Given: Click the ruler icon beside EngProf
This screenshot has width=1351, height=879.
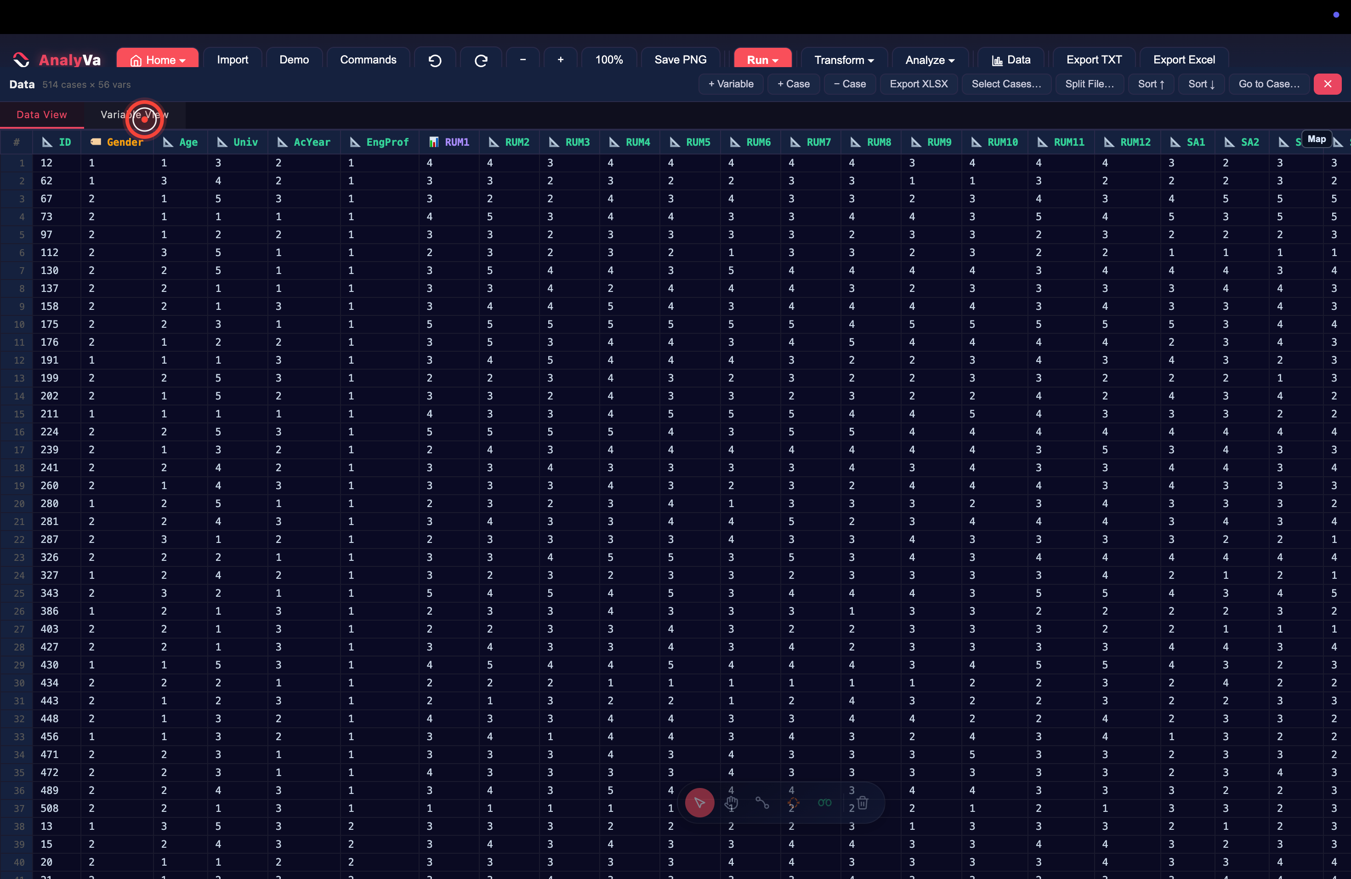Looking at the screenshot, I should [355, 142].
